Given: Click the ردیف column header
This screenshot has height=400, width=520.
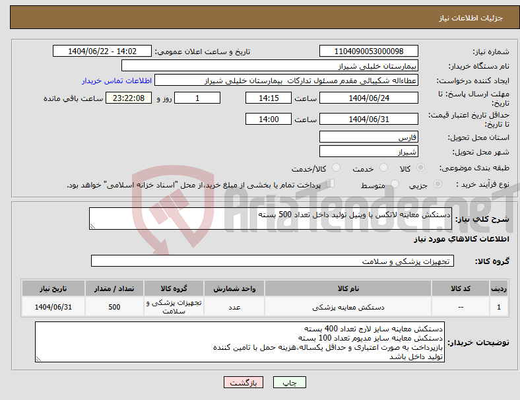Looking at the screenshot, I should tap(499, 288).
